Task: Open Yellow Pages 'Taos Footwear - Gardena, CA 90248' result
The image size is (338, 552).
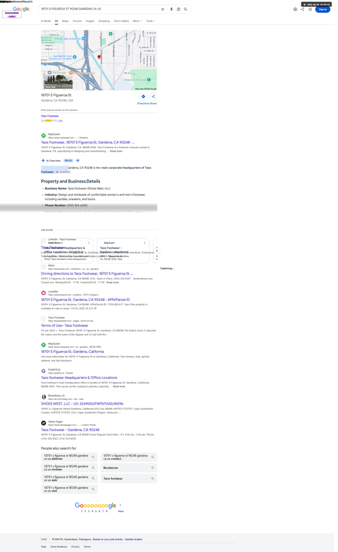Action: point(70,430)
